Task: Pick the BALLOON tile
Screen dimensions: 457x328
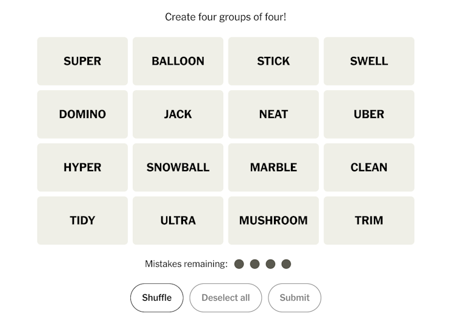Action: click(x=178, y=61)
